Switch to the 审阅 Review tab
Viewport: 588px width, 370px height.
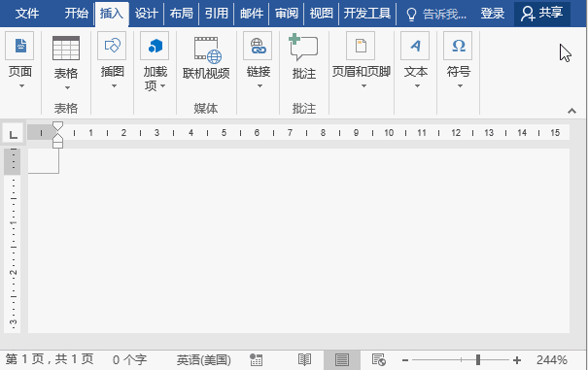(x=286, y=14)
